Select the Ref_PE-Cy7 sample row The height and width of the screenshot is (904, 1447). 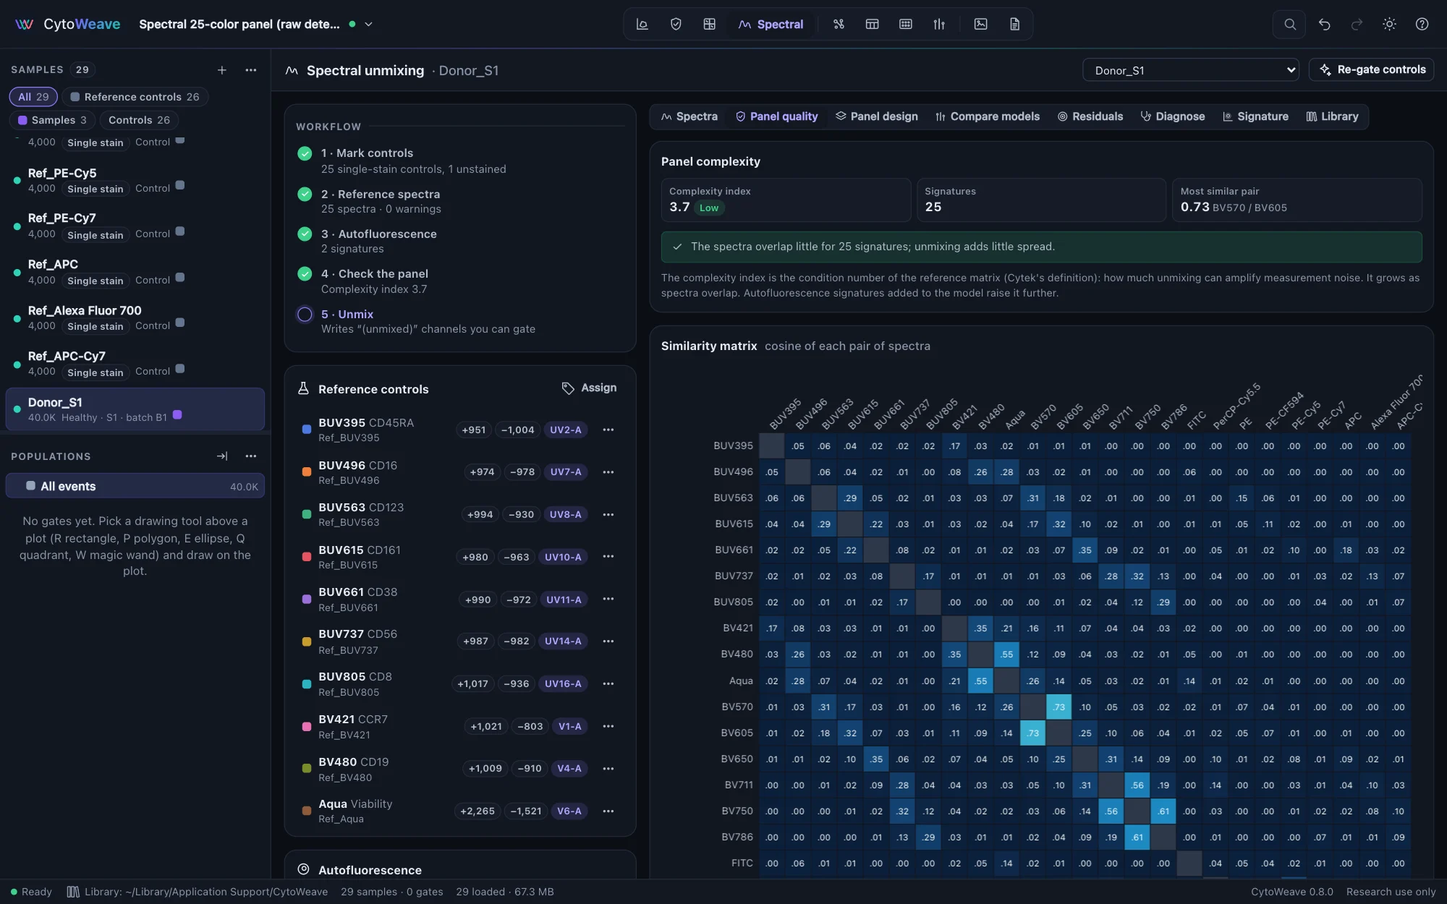coord(135,226)
